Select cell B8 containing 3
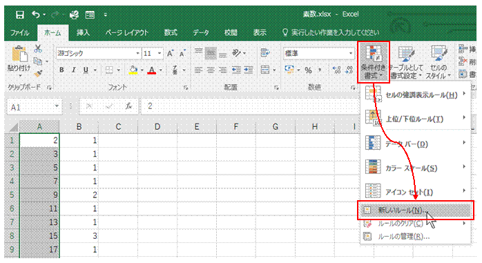482x263 pixels. [x=79, y=235]
